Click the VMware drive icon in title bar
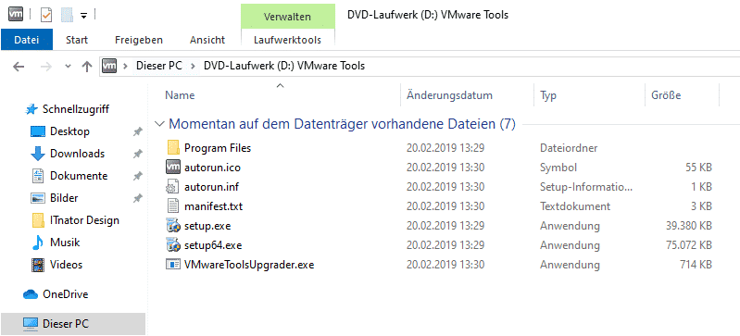This screenshot has width=740, height=336. point(16,15)
